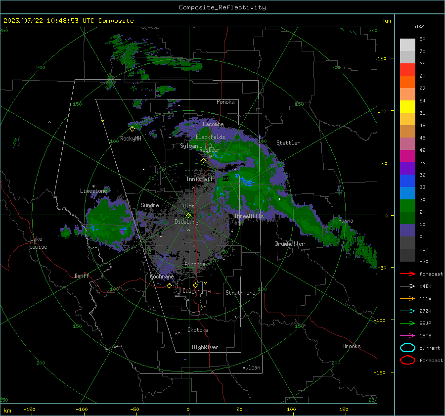Select the yellow radar-site diamond at map center

(x=189, y=216)
